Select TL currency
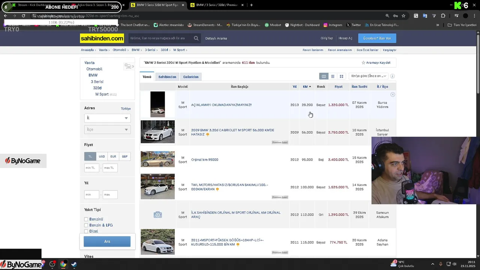 coord(90,156)
